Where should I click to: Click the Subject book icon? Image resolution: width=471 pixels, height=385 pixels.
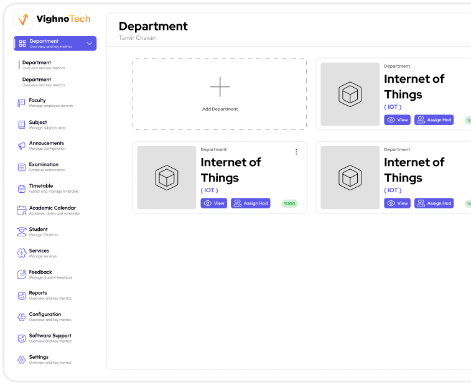22,124
